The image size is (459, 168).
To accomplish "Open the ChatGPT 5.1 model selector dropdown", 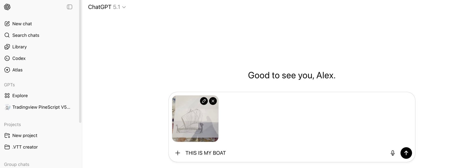I will (107, 7).
